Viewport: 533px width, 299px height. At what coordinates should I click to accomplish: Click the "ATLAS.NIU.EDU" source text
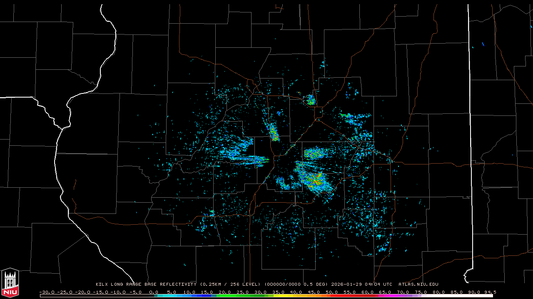pos(418,284)
